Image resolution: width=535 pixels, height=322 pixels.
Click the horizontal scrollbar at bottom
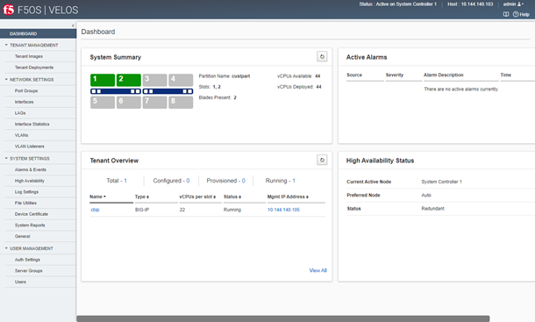[283, 318]
